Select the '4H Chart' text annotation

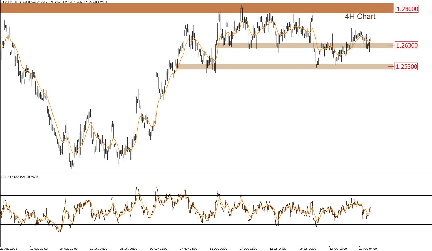point(360,17)
